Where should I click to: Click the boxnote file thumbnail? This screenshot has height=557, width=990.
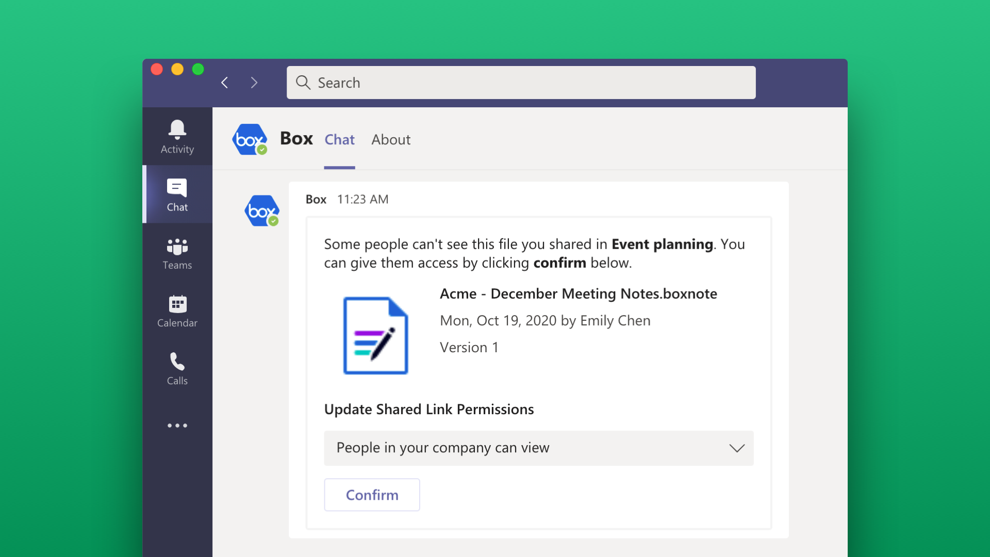[x=375, y=335]
